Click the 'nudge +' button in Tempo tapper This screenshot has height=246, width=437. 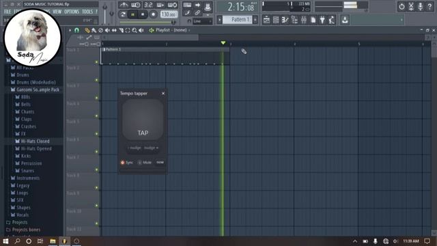(152, 148)
